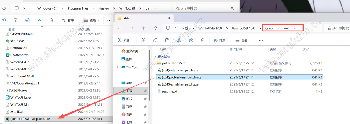Open more options (…) in bin window toolbar
Screen dimensions: 350x124
(109, 20)
